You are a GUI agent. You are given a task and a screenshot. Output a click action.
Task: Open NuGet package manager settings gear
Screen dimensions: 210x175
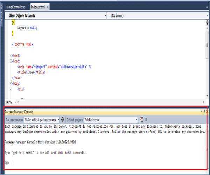tap(63, 119)
